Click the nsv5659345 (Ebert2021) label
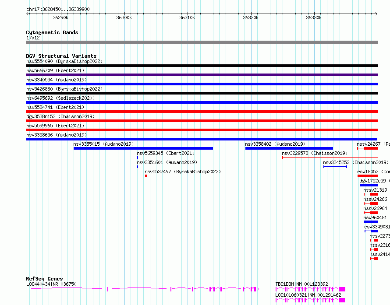Screen dimensions: 390x305 [x=166, y=153]
